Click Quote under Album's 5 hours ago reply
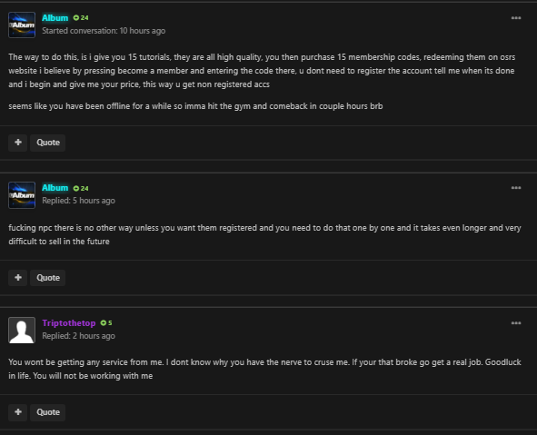The width and height of the screenshot is (537, 435). (48, 278)
